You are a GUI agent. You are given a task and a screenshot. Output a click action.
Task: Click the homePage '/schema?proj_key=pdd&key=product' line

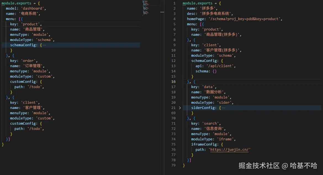234,19
